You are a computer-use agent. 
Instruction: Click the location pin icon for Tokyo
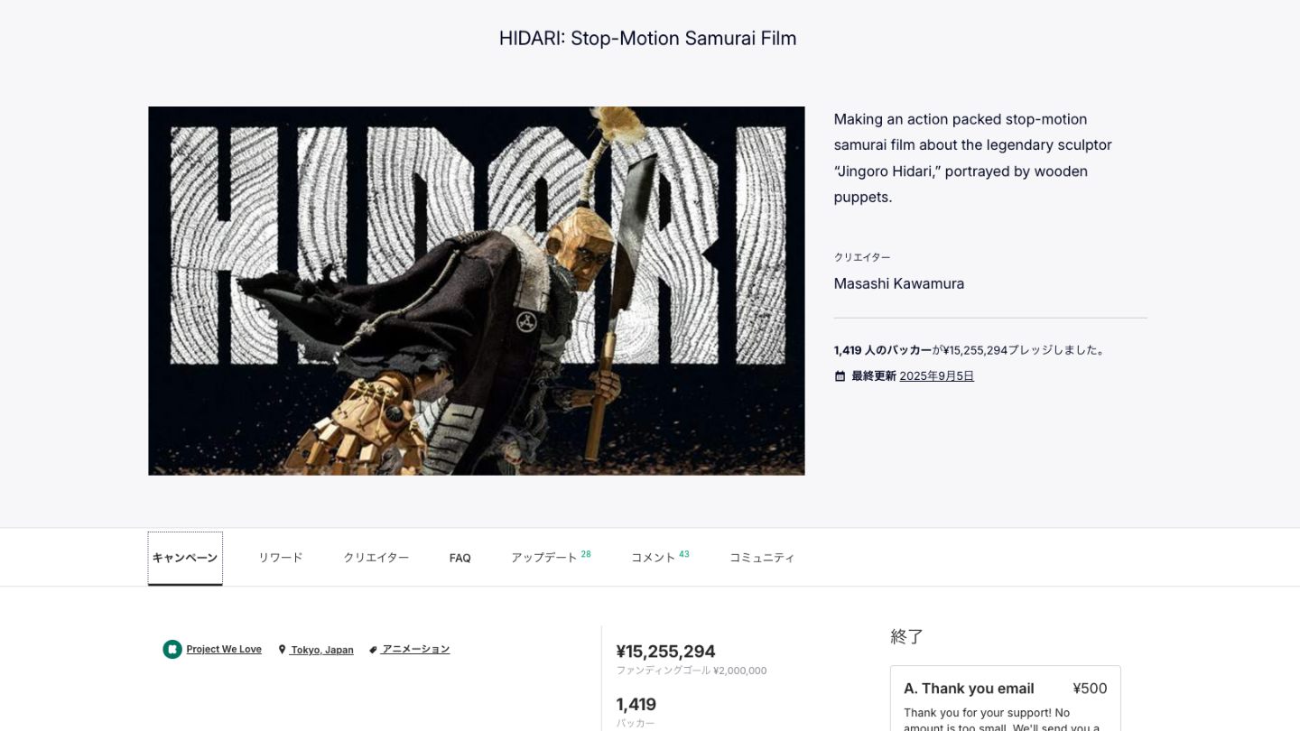(282, 650)
